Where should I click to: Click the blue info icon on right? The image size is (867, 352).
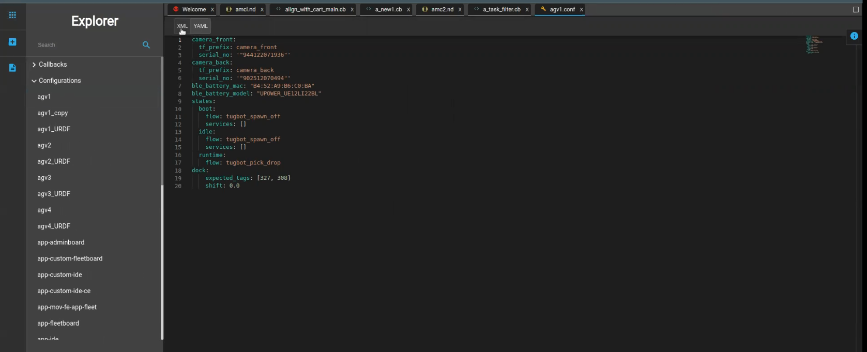pyautogui.click(x=854, y=36)
